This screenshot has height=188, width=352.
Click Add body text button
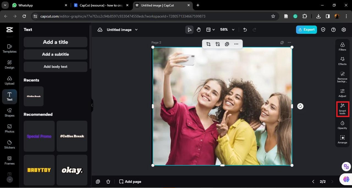(x=56, y=67)
